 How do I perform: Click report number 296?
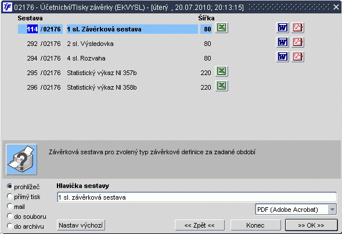(33, 87)
